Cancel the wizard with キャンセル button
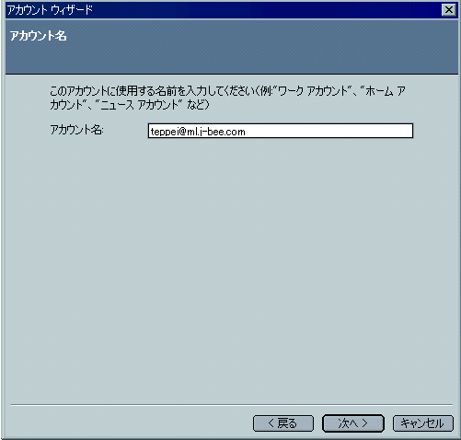This screenshot has width=461, height=440. [x=423, y=423]
